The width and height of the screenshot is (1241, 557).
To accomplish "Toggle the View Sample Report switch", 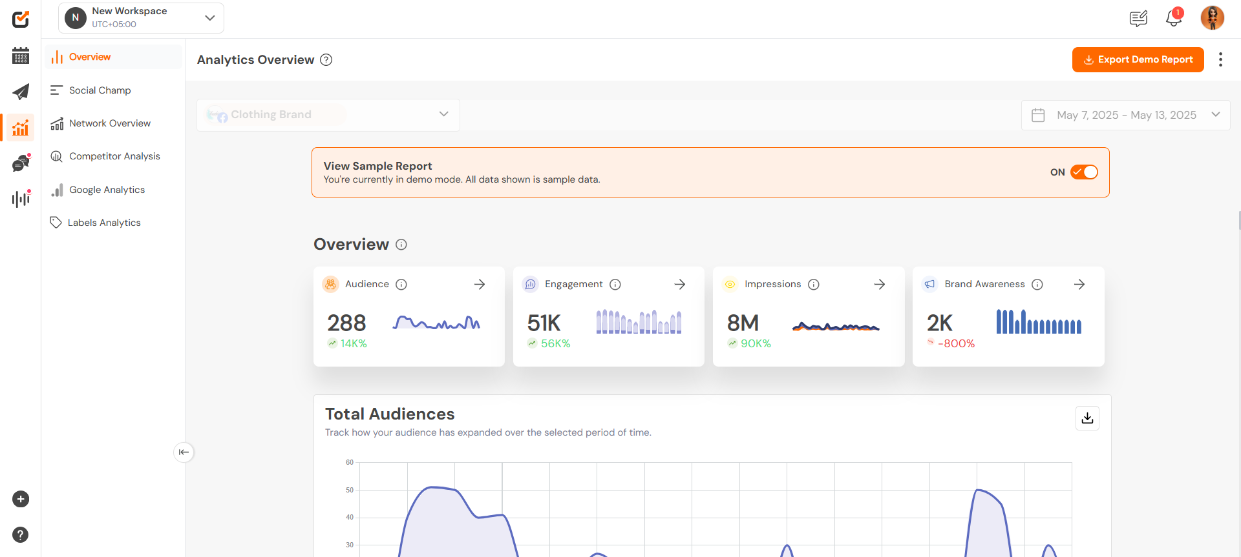I will 1084,172.
